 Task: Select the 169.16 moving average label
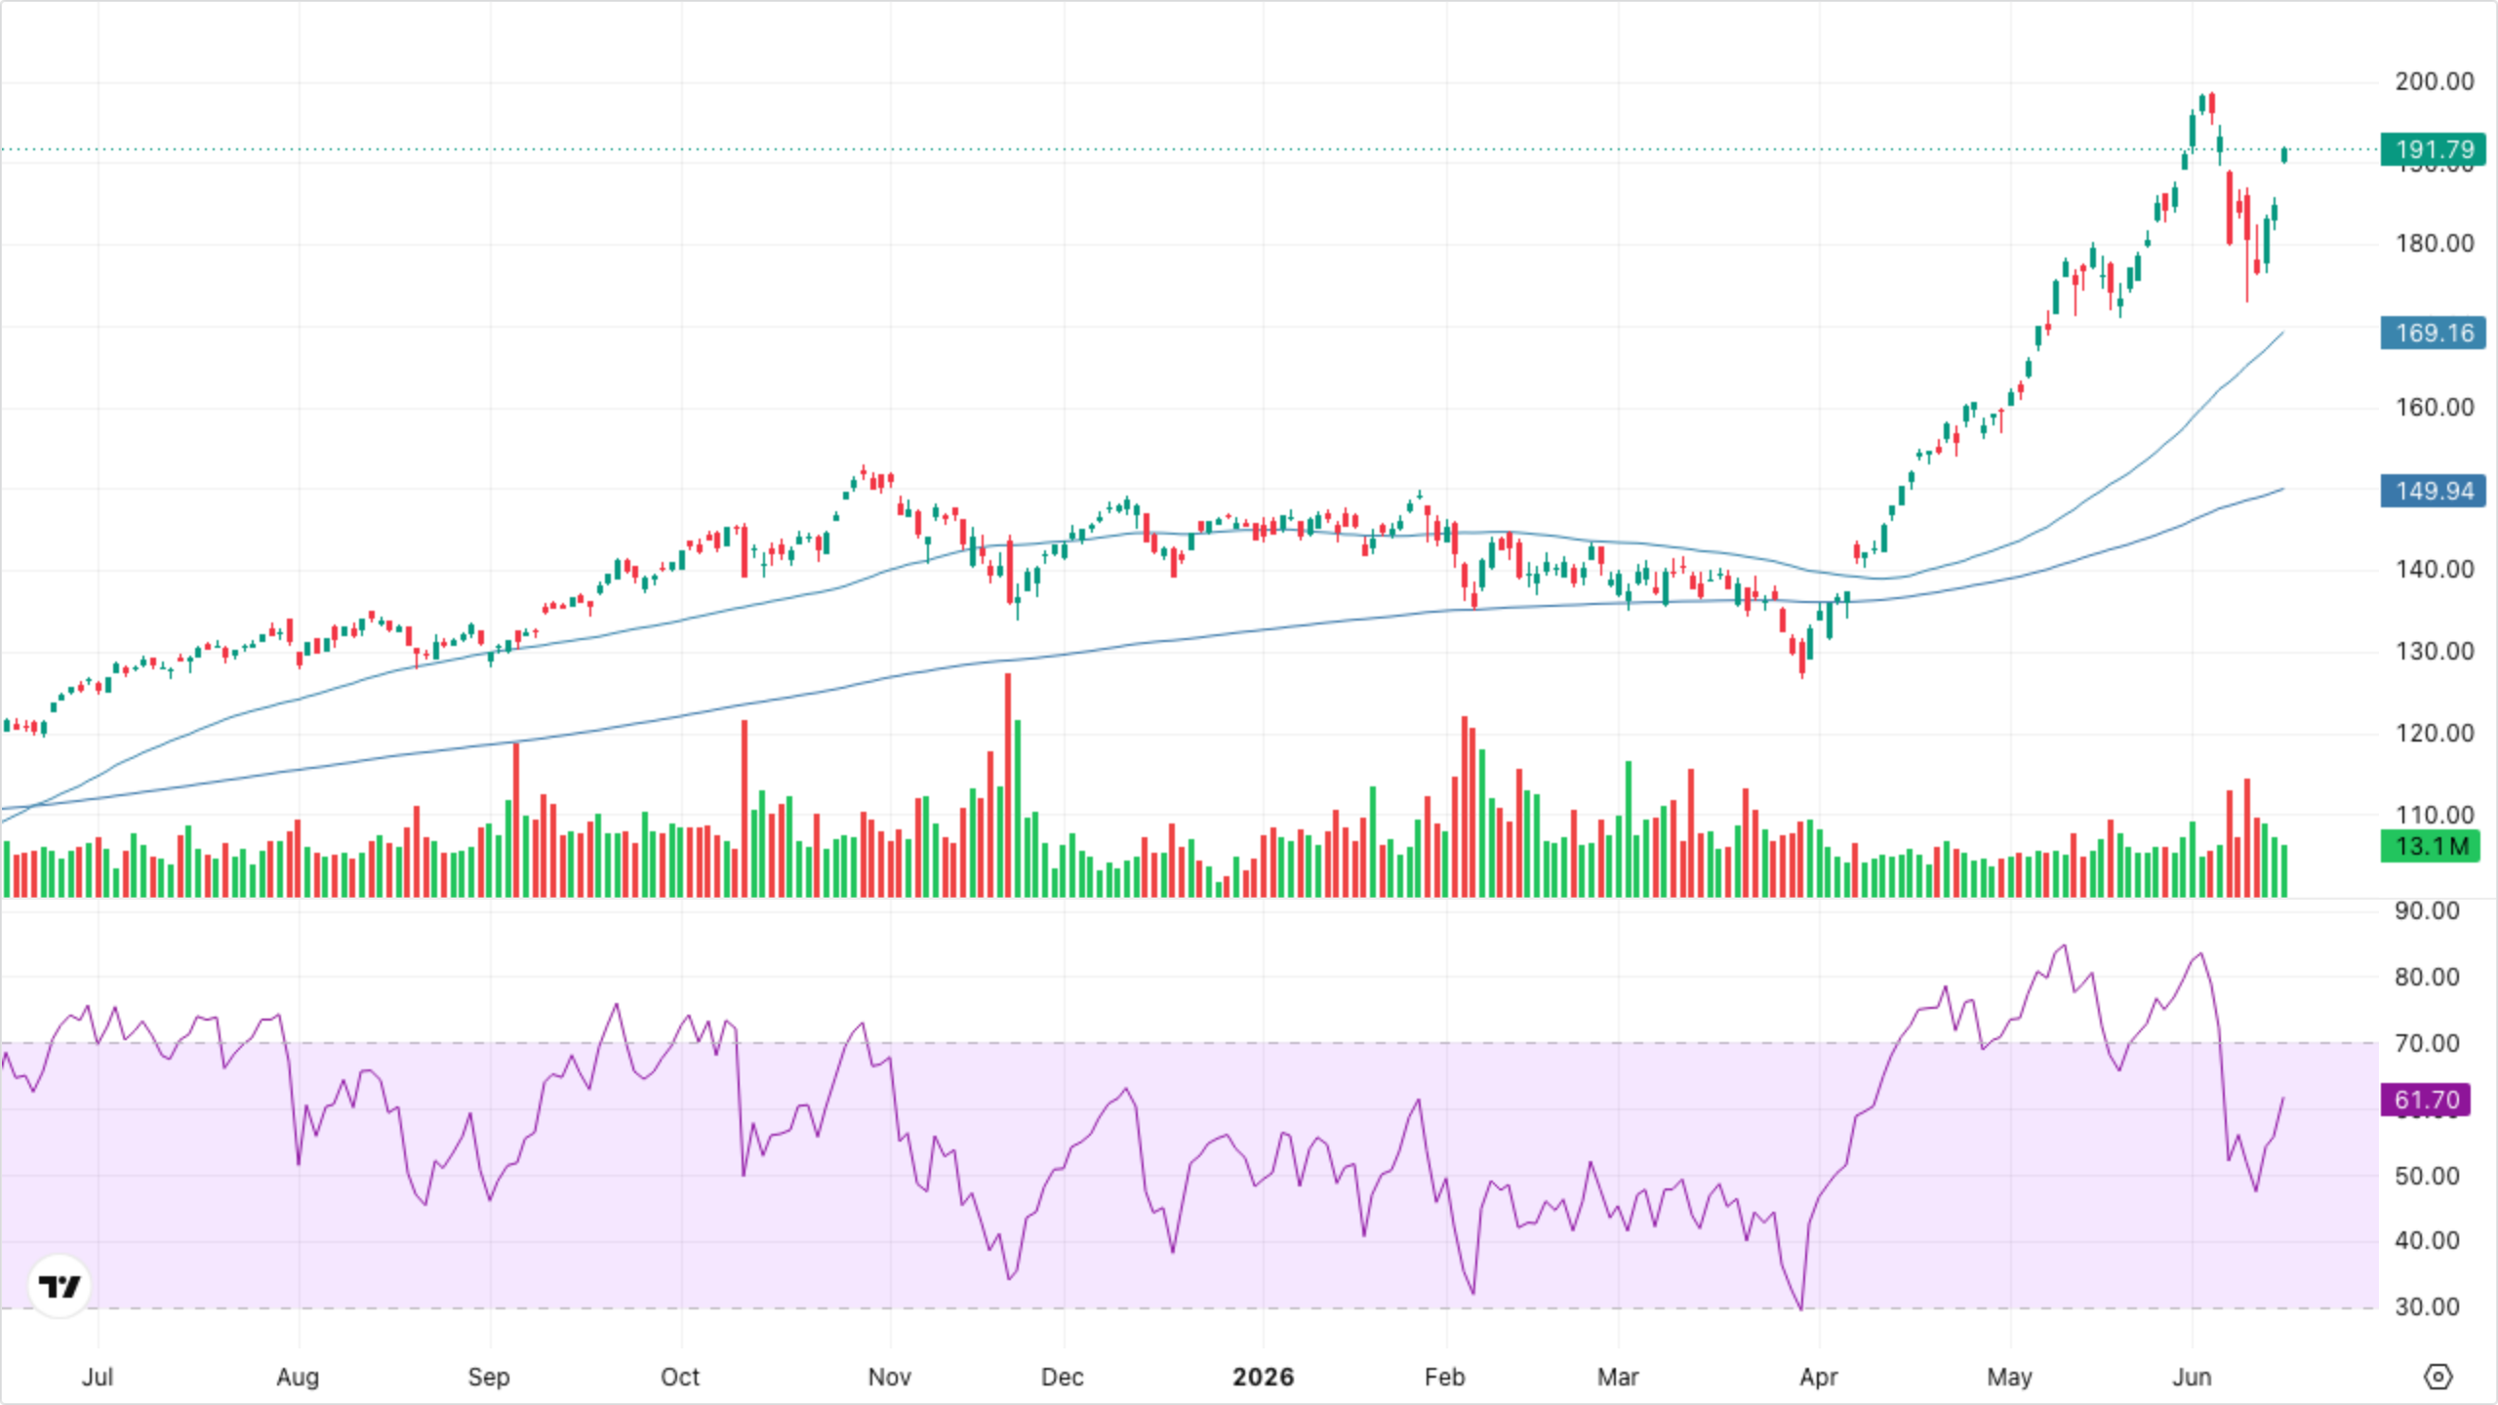coord(2434,333)
